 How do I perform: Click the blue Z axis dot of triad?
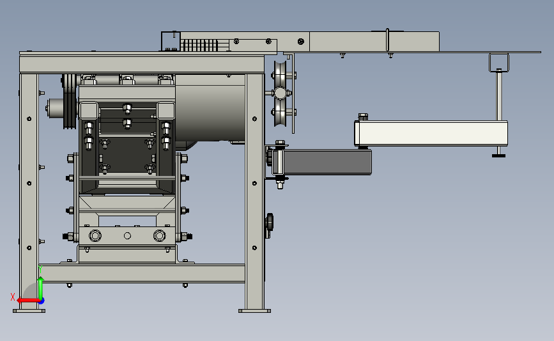coord(42,301)
